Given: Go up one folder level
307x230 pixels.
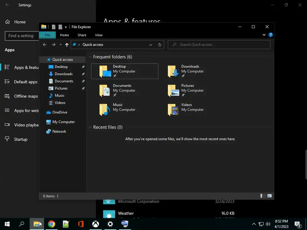Looking at the screenshot, I should (67, 45).
